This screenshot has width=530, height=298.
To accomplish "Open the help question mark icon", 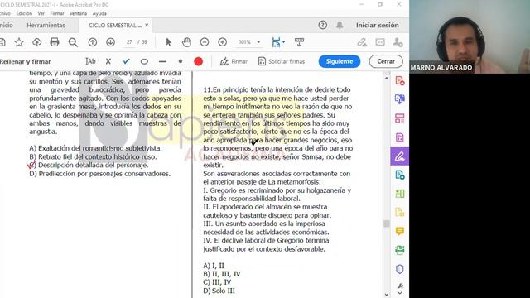I will pyautogui.click(x=323, y=25).
